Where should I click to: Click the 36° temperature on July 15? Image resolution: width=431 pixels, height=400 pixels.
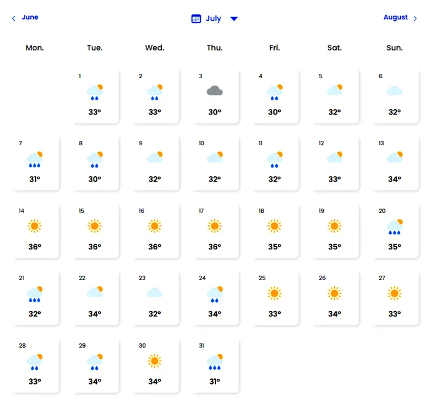tap(95, 247)
